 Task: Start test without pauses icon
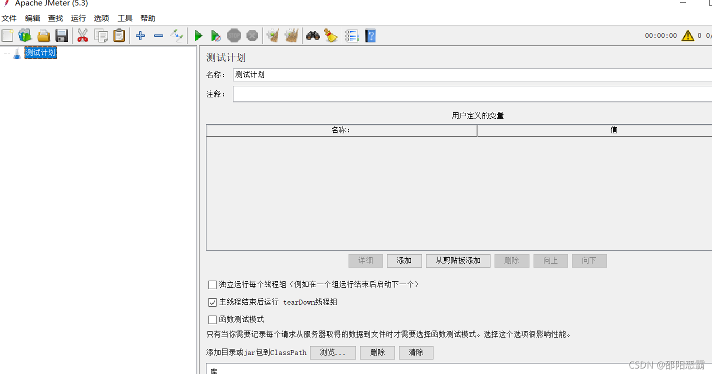click(216, 35)
